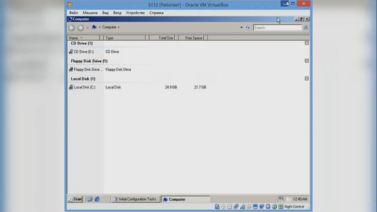Switch to Initial Configuration Tasks taskbar button
377x212 pixels.
[x=135, y=199]
